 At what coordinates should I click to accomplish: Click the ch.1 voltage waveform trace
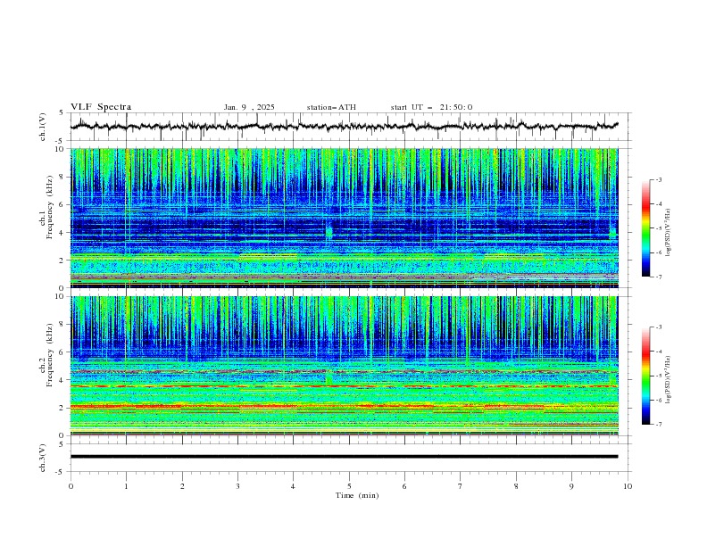tap(344, 126)
